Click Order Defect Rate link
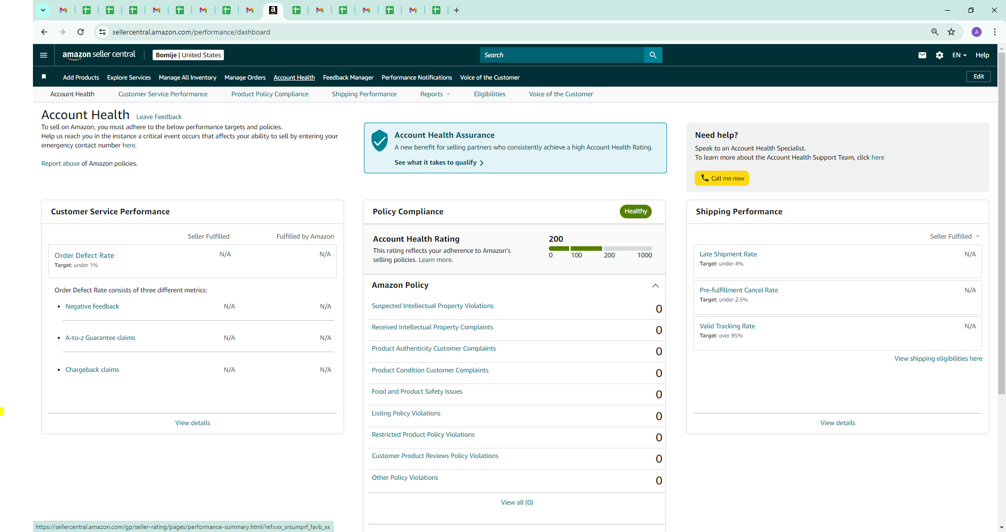Image resolution: width=1006 pixels, height=532 pixels. [84, 256]
